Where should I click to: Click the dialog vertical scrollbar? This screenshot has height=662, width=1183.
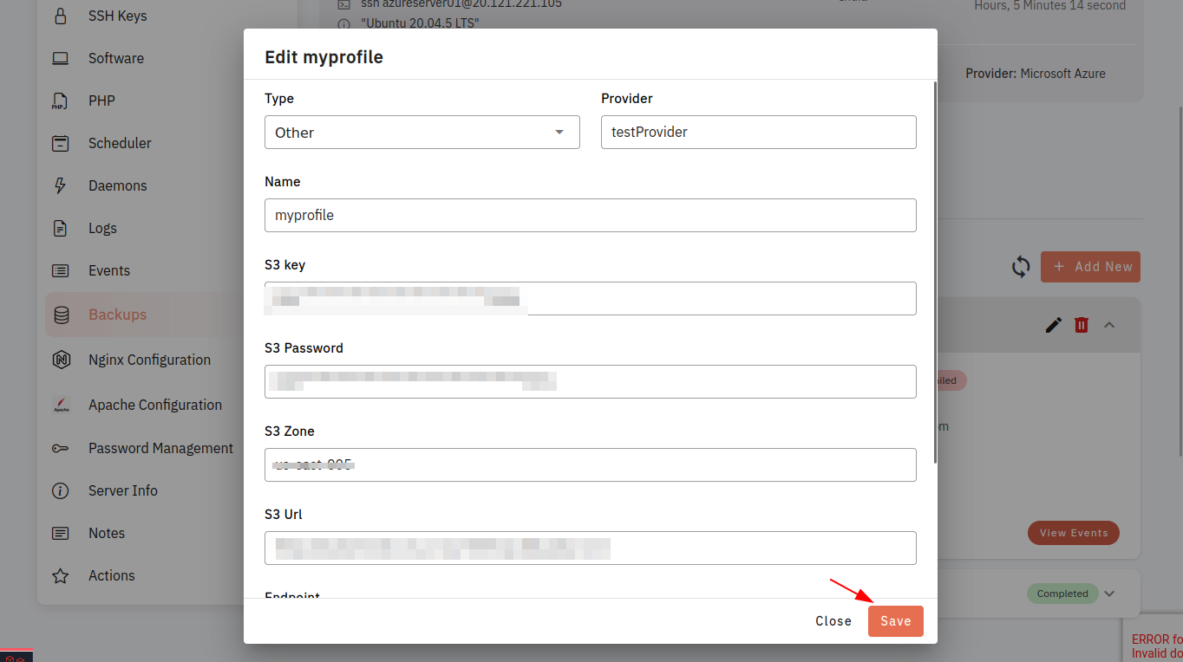tap(935, 272)
